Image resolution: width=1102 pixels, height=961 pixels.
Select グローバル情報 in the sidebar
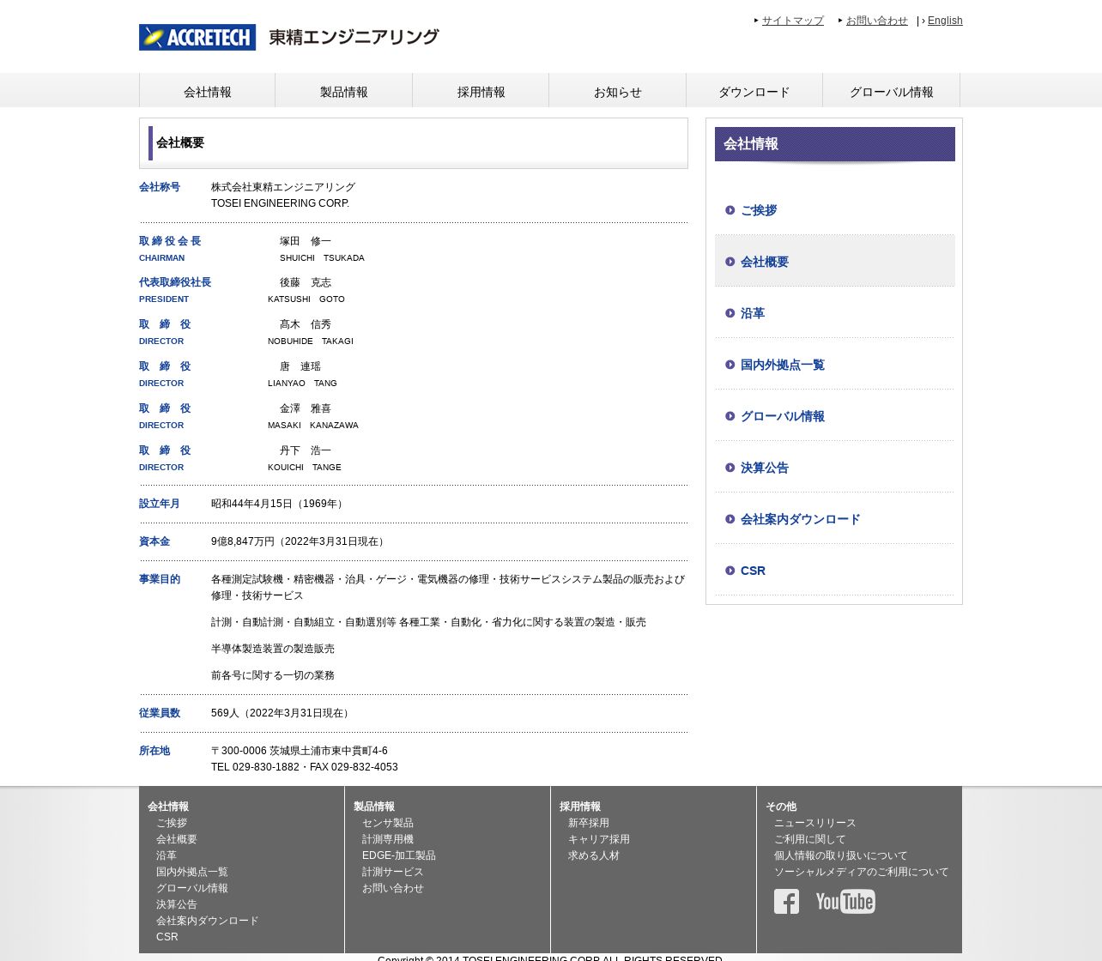click(834, 416)
